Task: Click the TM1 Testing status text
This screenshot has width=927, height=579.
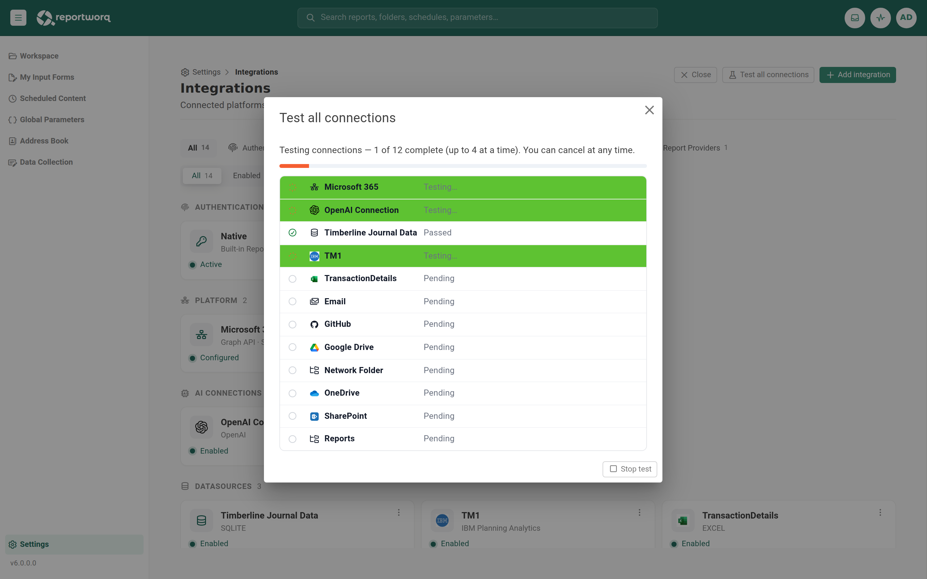Action: pyautogui.click(x=440, y=256)
